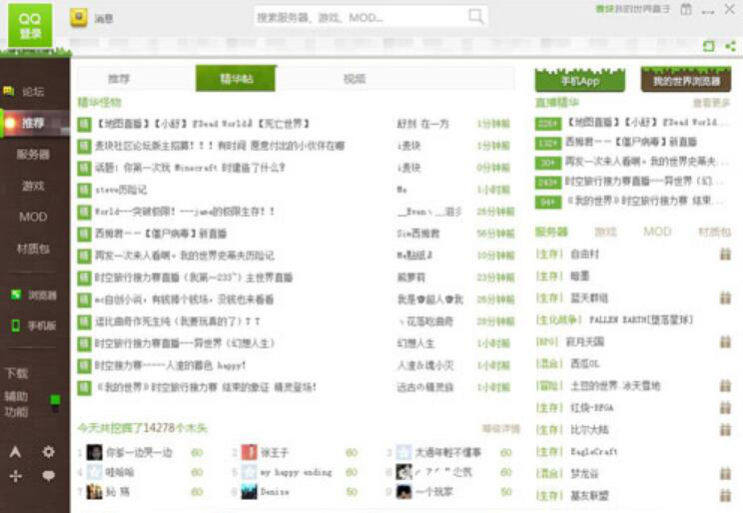Click avatar of Denise user
This screenshot has height=513, width=743.
250,492
